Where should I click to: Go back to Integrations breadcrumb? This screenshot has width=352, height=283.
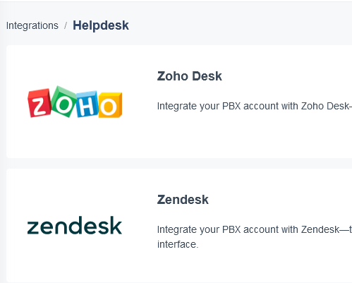32,25
